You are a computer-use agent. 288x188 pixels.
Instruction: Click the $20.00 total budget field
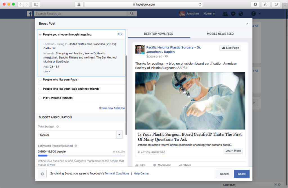pos(77,135)
